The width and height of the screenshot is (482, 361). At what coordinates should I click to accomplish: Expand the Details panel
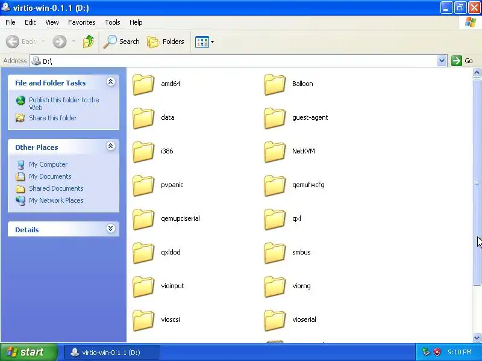pos(111,229)
